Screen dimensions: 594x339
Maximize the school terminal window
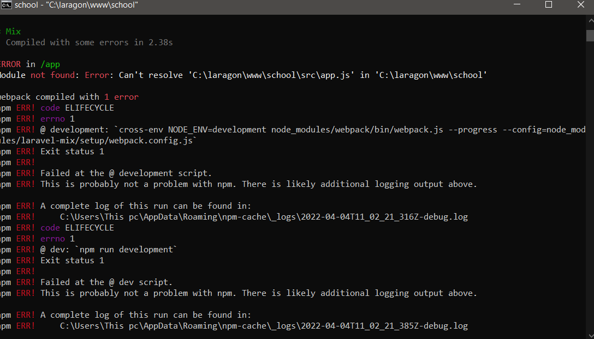point(549,4)
